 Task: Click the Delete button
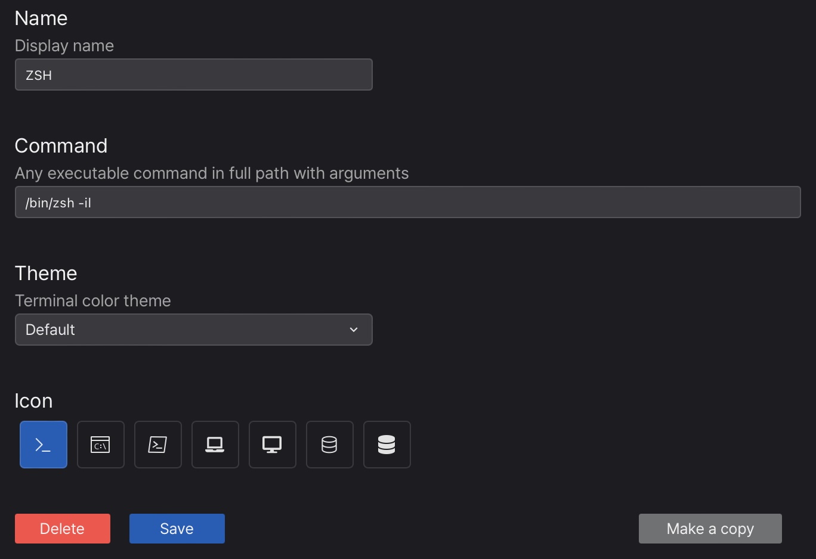(63, 529)
